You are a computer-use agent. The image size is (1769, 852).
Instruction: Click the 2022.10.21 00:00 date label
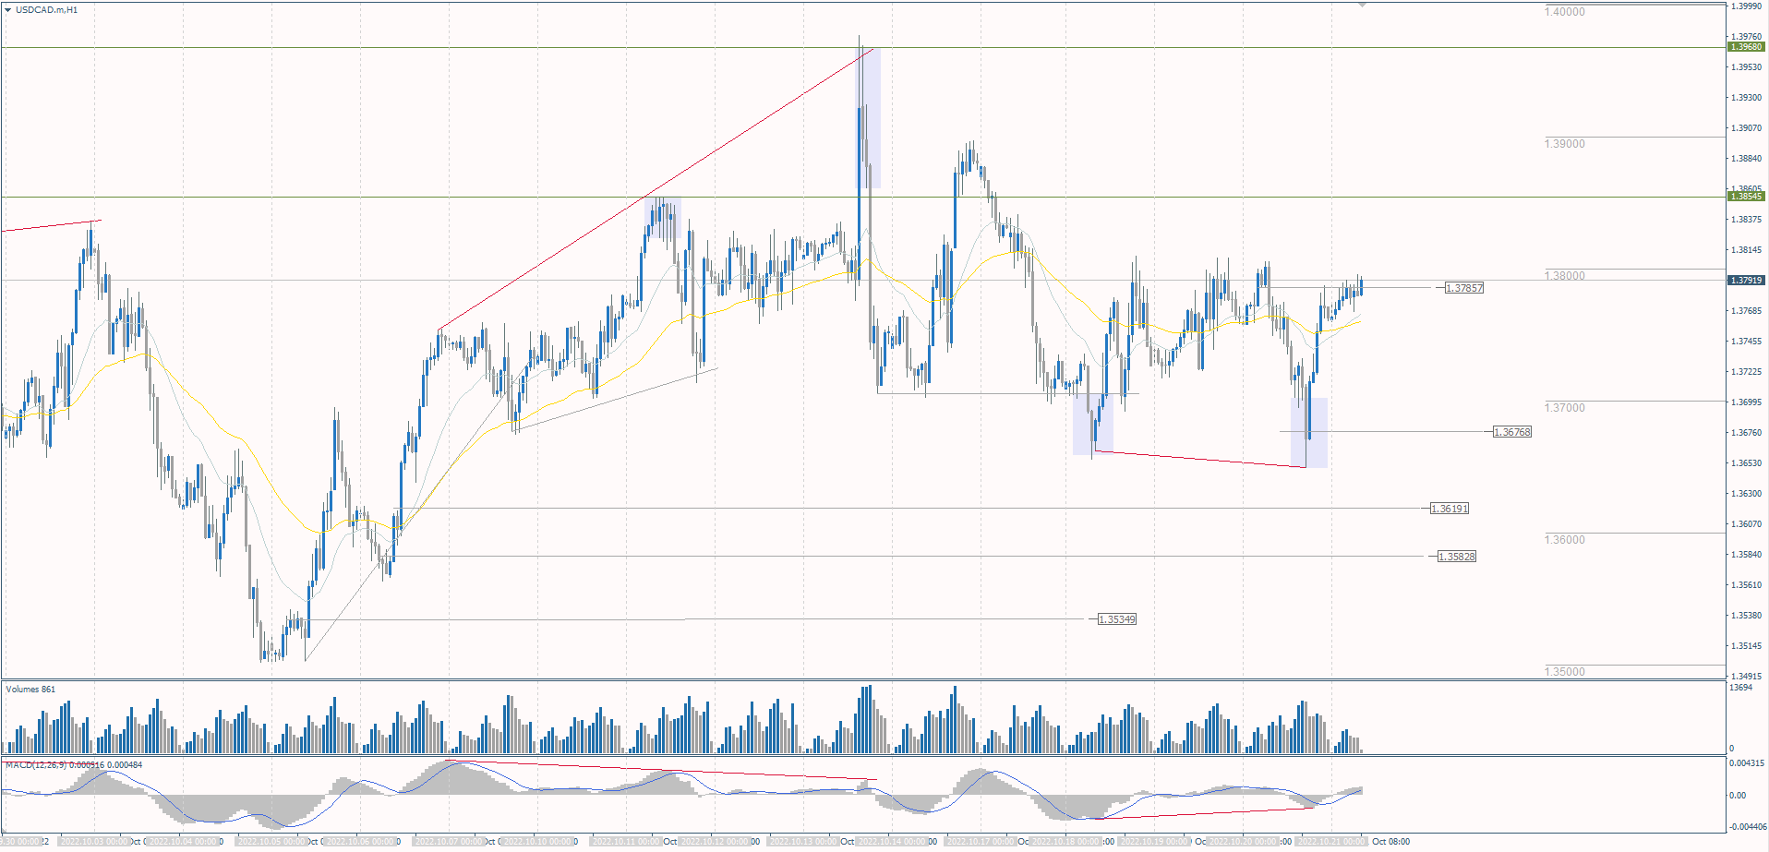1333,842
